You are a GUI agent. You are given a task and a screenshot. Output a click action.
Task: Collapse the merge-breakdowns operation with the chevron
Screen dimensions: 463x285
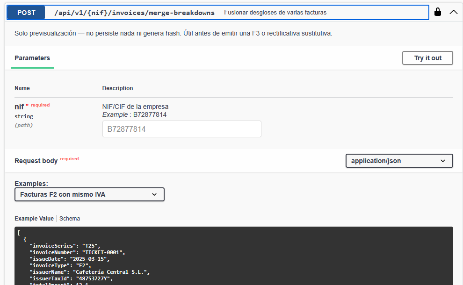tap(453, 12)
